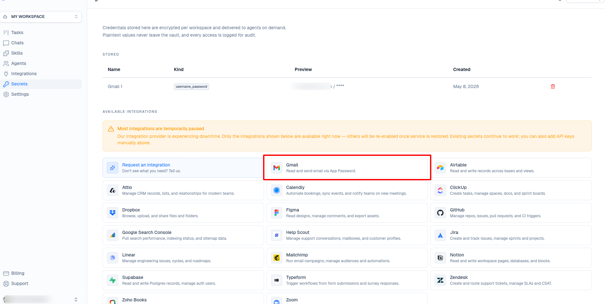Image resolution: width=605 pixels, height=304 pixels.
Task: Click the Dropbox logo icon
Action: point(113,213)
